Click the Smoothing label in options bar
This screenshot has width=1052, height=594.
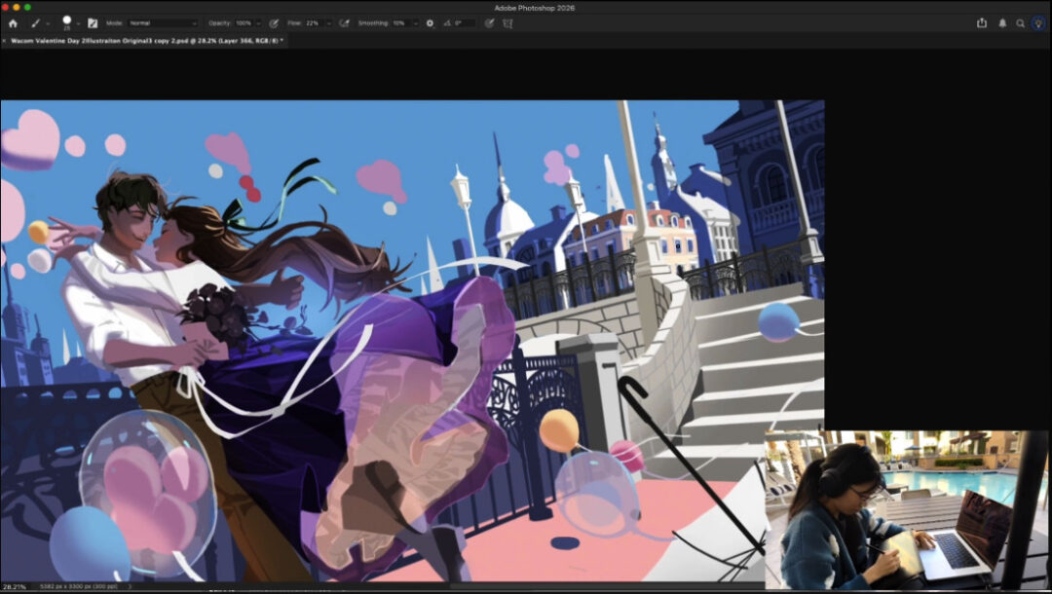372,22
